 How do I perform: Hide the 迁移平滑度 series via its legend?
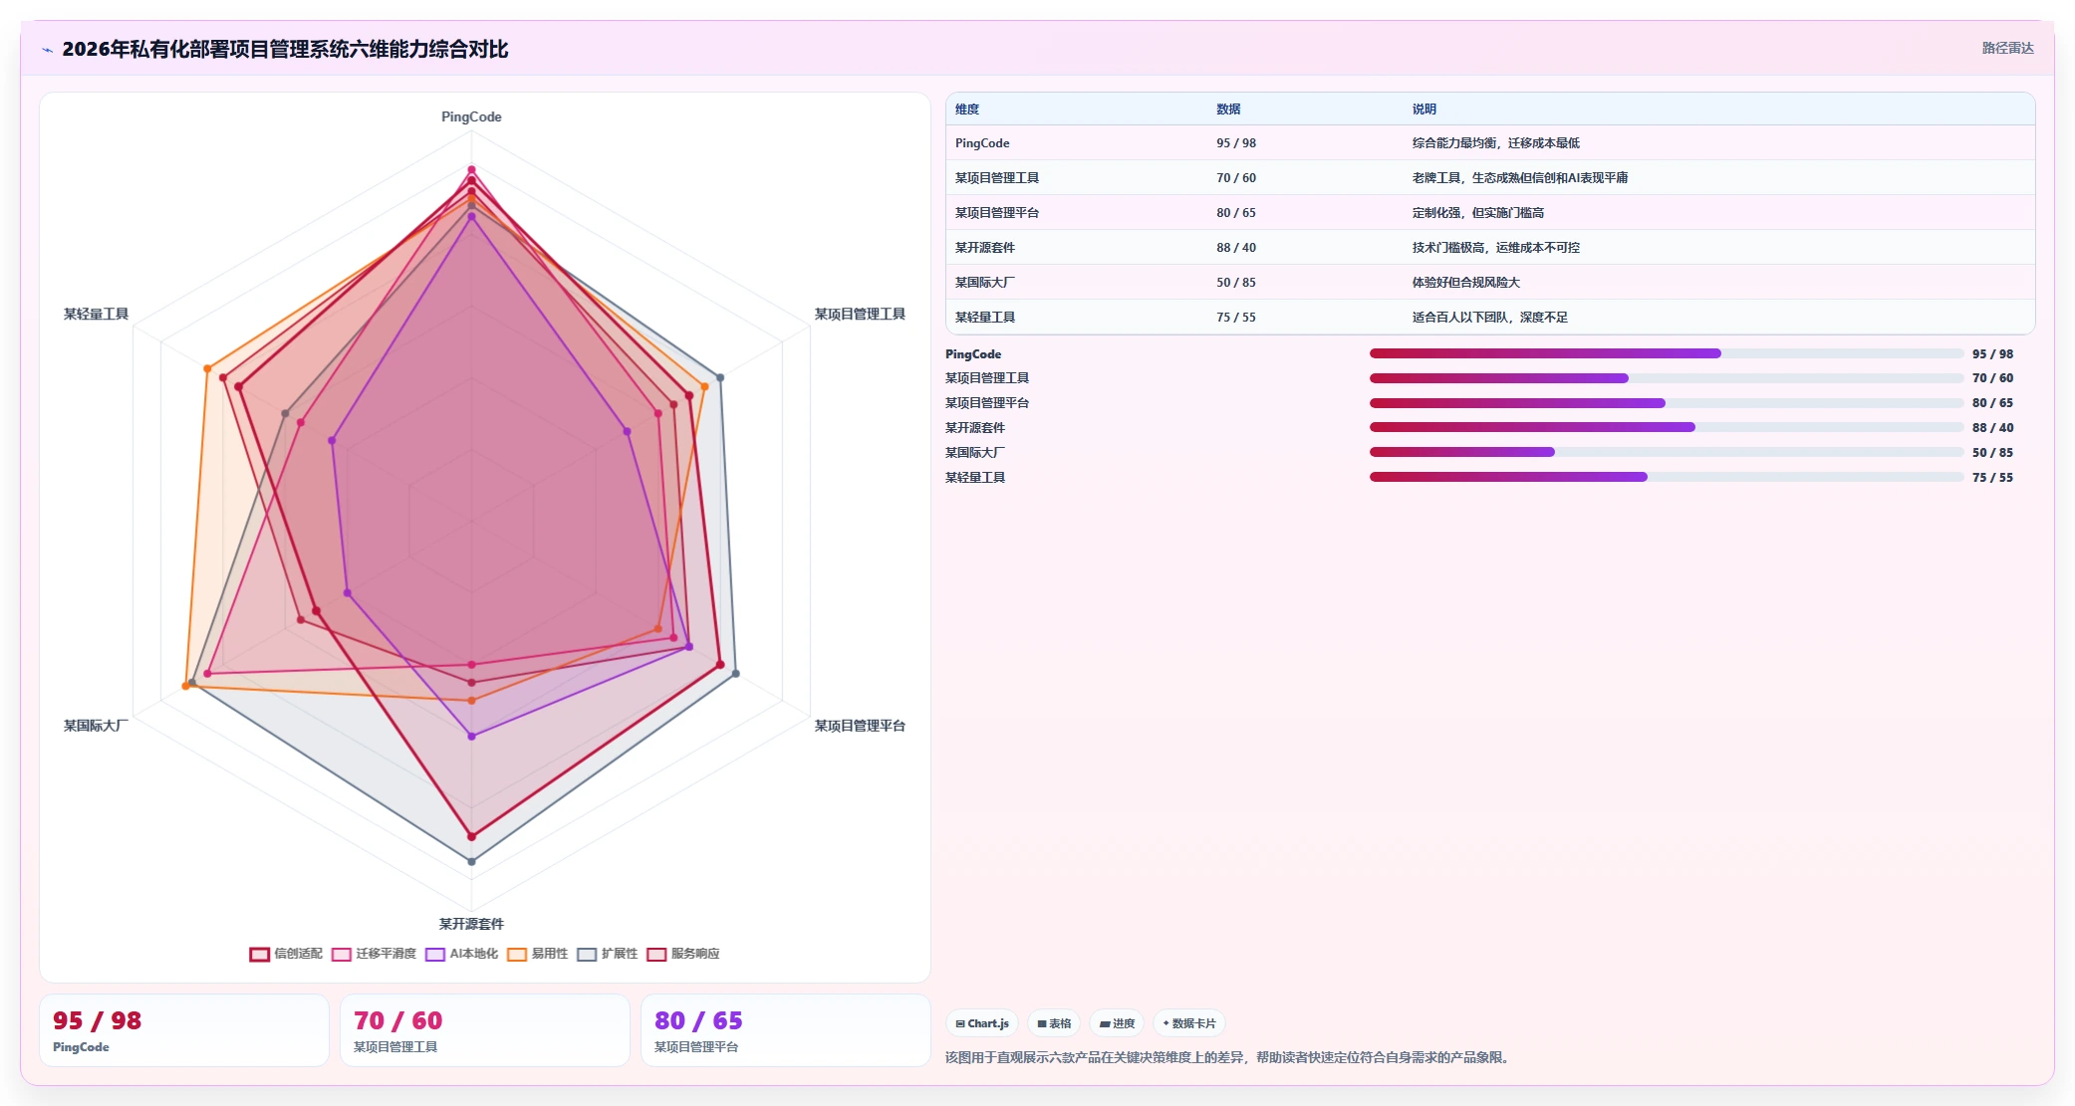click(374, 954)
